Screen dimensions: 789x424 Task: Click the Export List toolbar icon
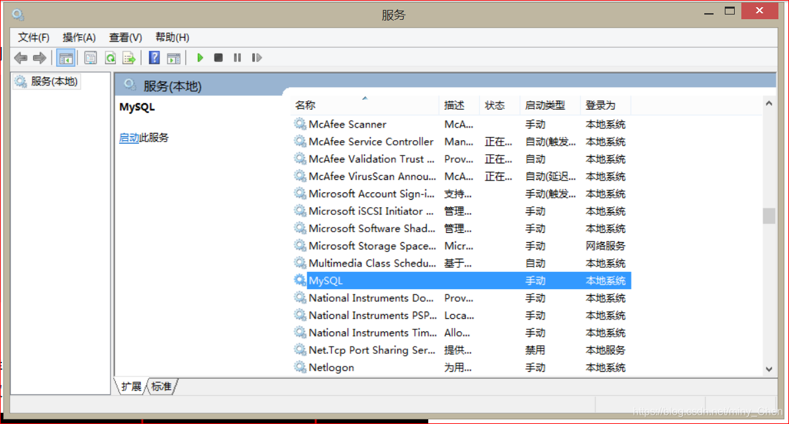tap(129, 58)
